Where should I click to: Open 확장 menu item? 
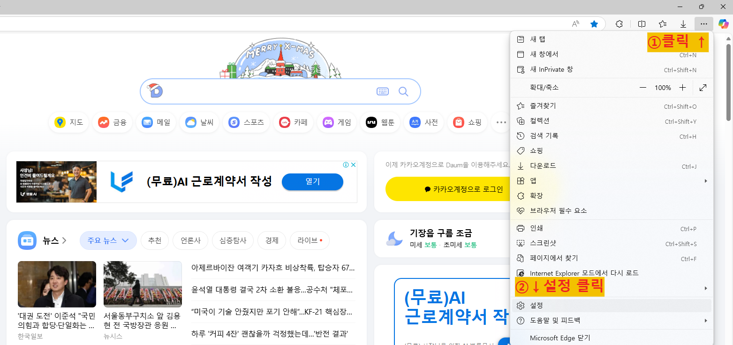612,195
